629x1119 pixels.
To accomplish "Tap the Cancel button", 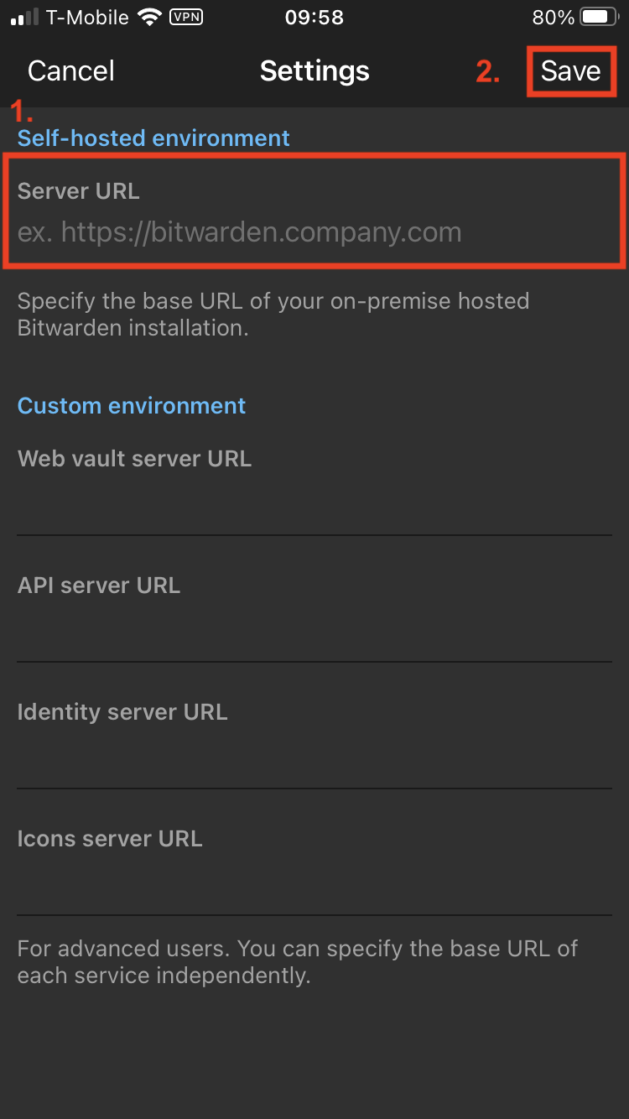I will coord(71,71).
